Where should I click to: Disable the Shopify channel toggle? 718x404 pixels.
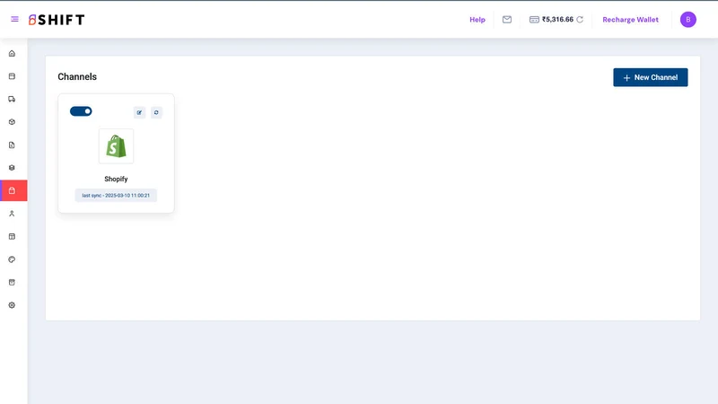(x=81, y=111)
